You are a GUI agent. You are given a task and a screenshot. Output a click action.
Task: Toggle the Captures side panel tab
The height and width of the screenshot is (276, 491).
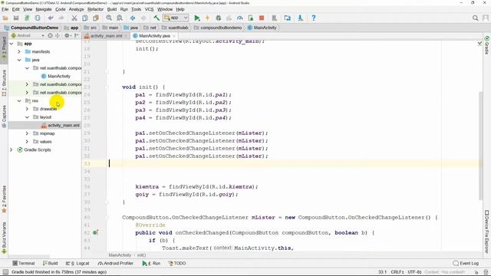pos(4,116)
